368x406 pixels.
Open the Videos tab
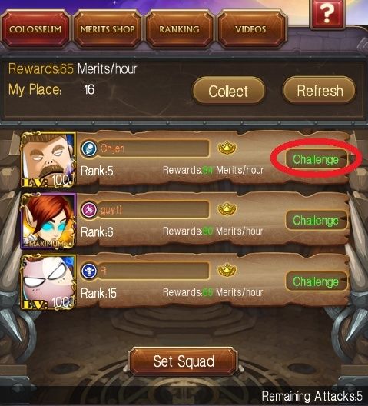coord(250,29)
